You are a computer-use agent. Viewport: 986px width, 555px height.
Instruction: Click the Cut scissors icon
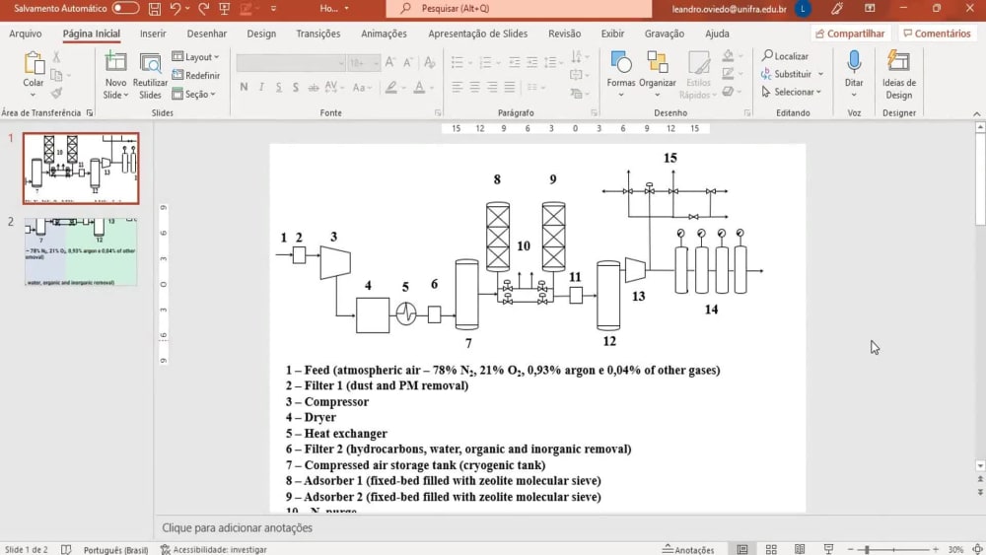tap(56, 56)
